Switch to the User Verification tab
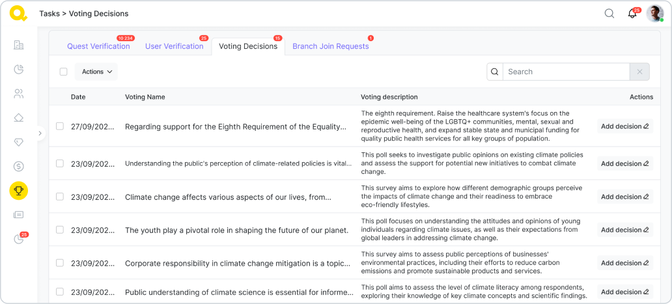 [174, 46]
